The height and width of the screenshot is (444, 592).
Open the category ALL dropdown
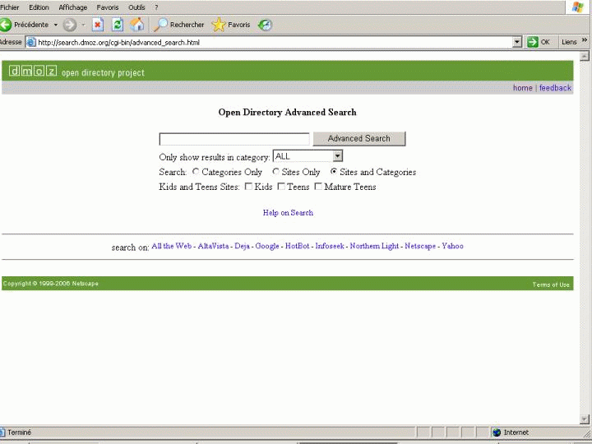coord(308,156)
